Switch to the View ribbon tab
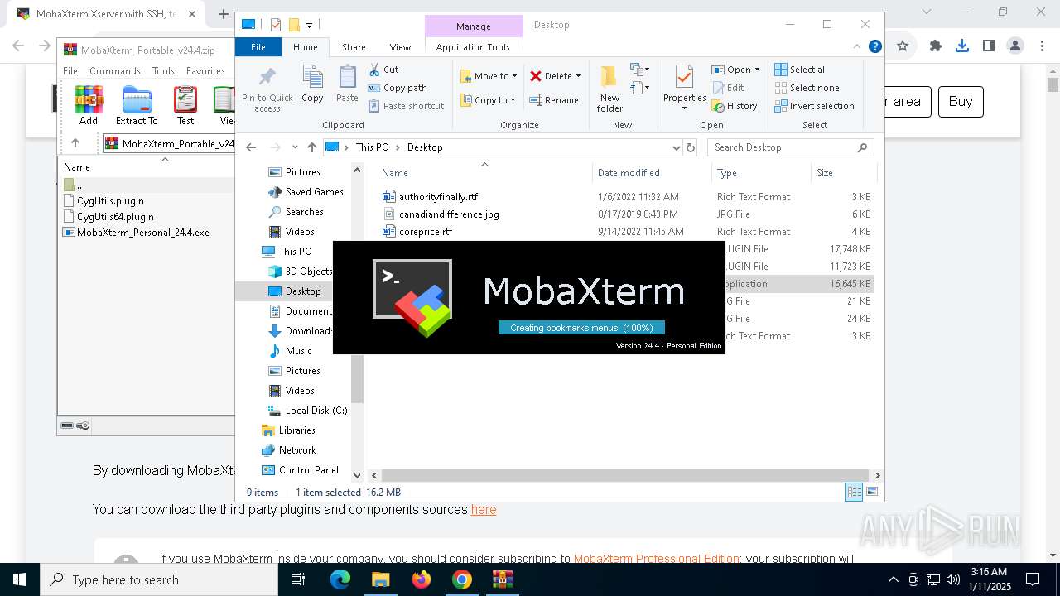The height and width of the screenshot is (596, 1060). pos(400,47)
